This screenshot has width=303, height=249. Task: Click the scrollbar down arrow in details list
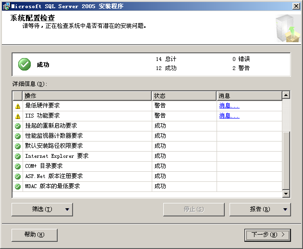click(x=286, y=194)
